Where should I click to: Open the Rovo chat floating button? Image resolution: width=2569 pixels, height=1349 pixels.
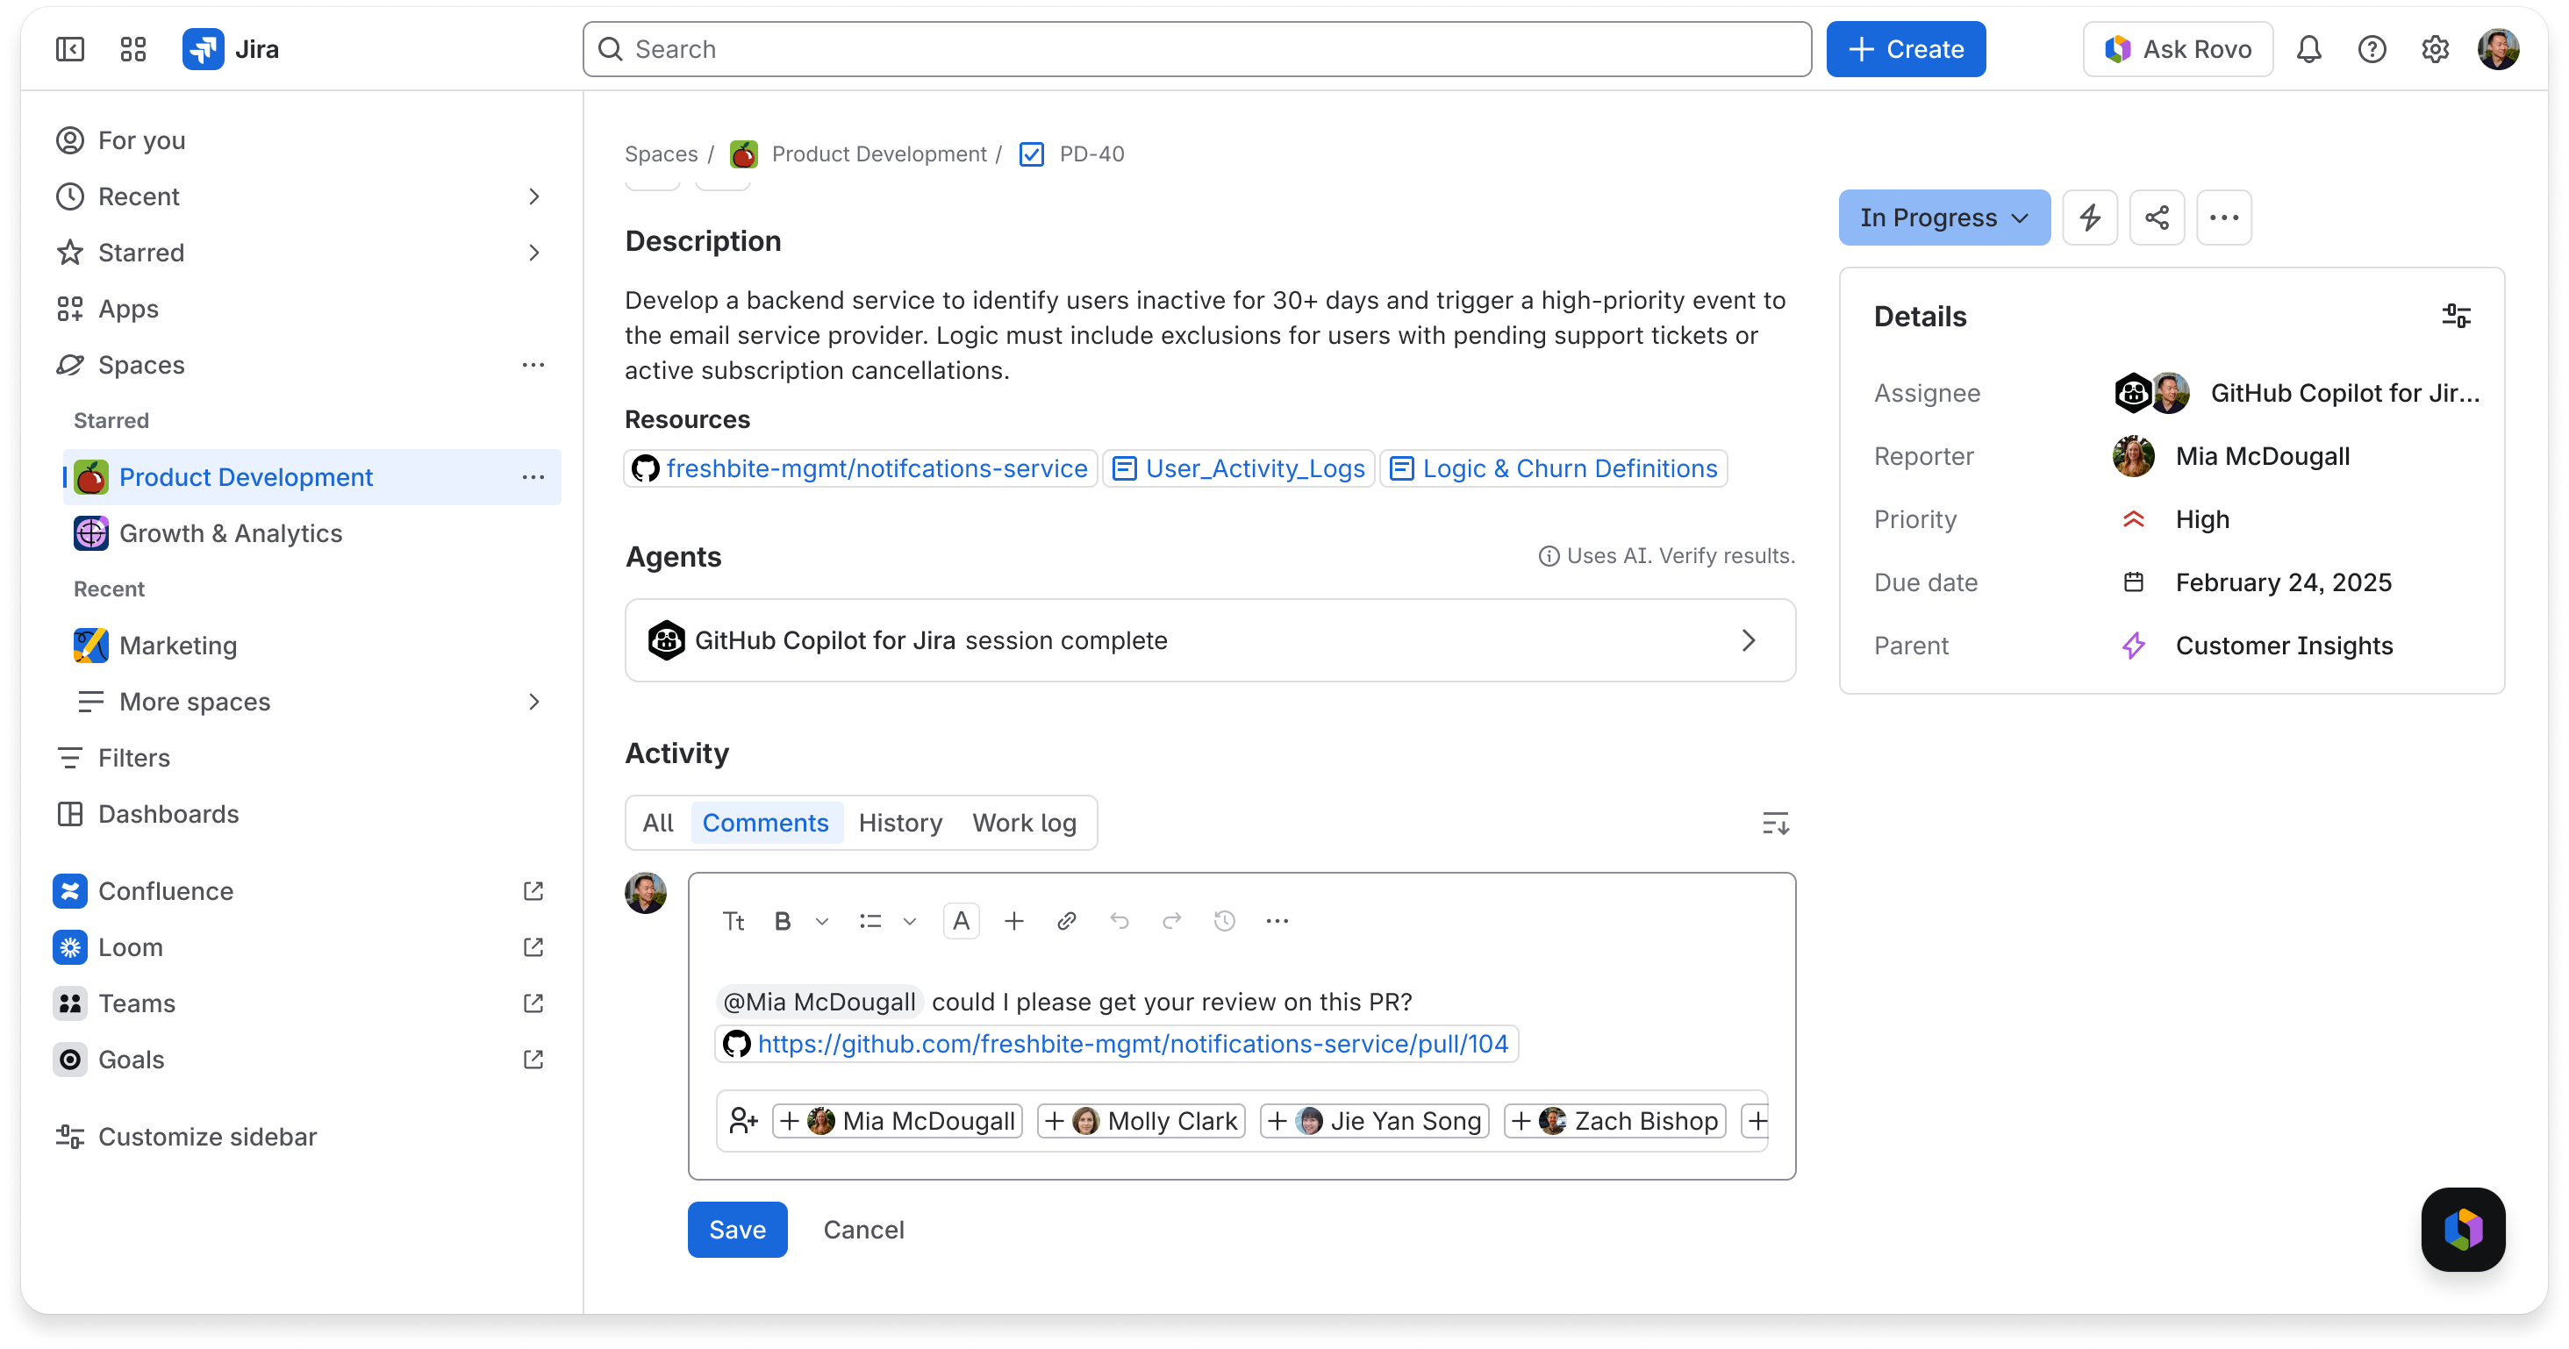click(2462, 1228)
